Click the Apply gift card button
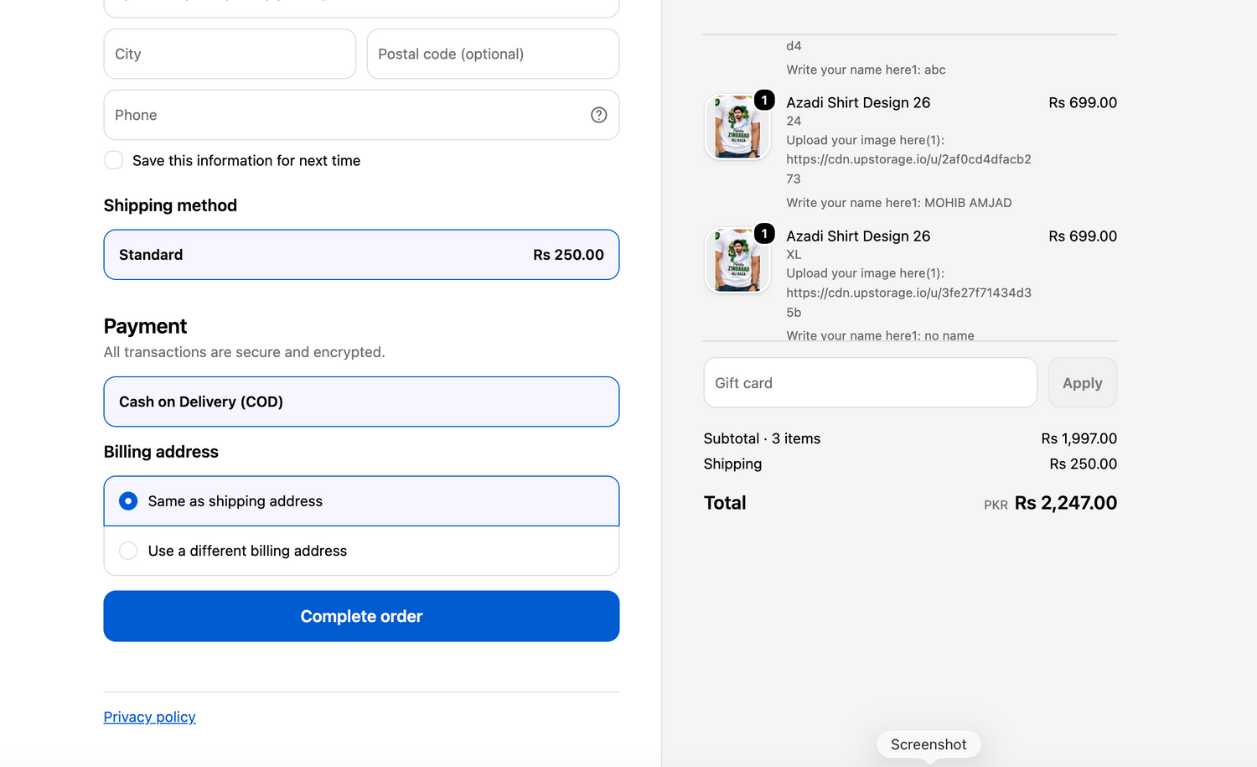 tap(1083, 383)
